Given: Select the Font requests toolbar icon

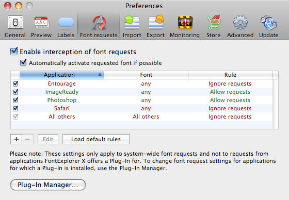Looking at the screenshot, I should [99, 26].
